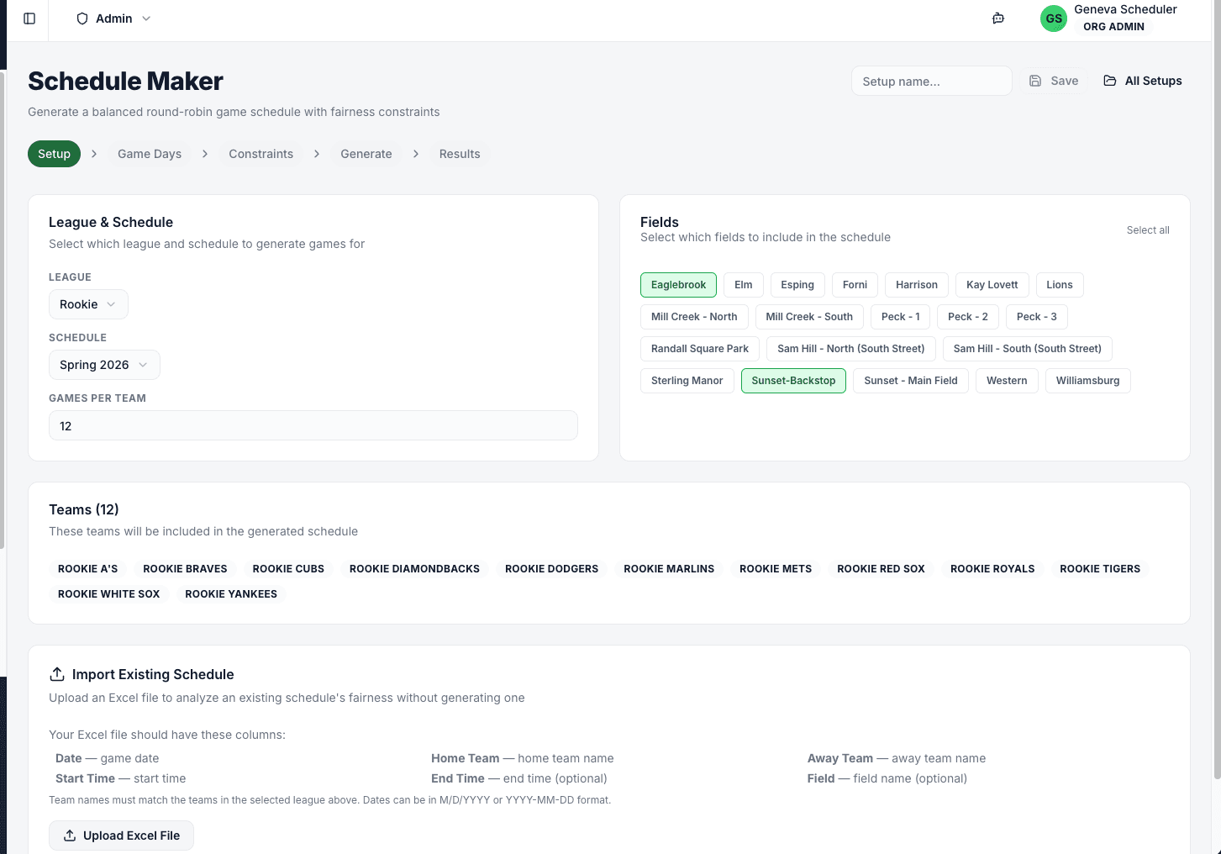Click the ORG ADMIN role badge

pos(1113,27)
